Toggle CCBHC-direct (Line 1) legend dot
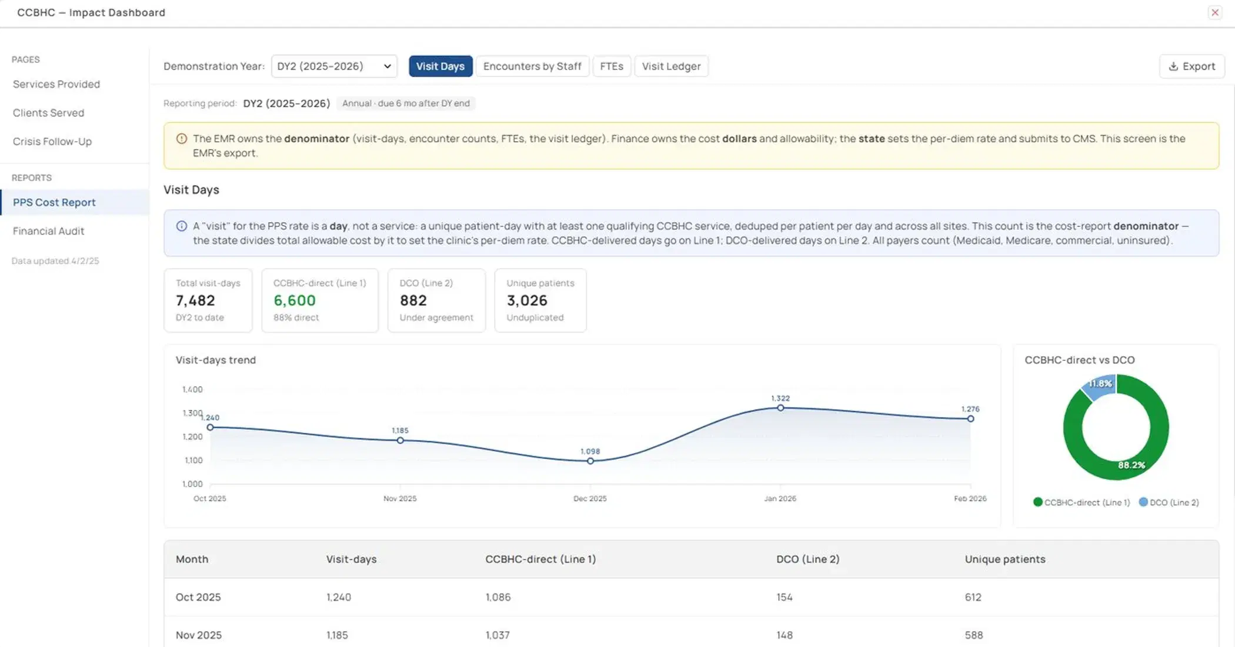The width and height of the screenshot is (1235, 647). tap(1038, 502)
